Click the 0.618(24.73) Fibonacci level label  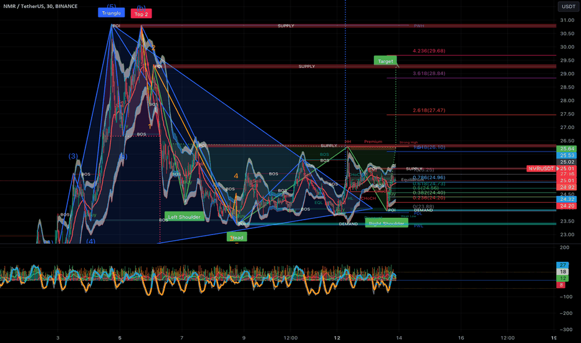pos(429,183)
